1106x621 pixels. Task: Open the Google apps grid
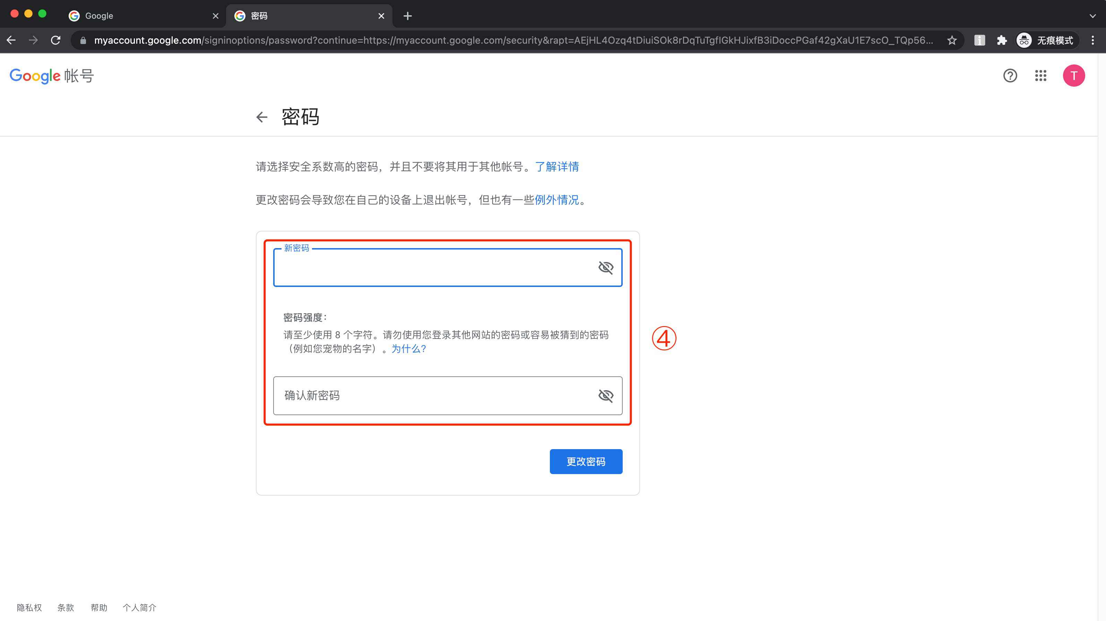(x=1042, y=76)
